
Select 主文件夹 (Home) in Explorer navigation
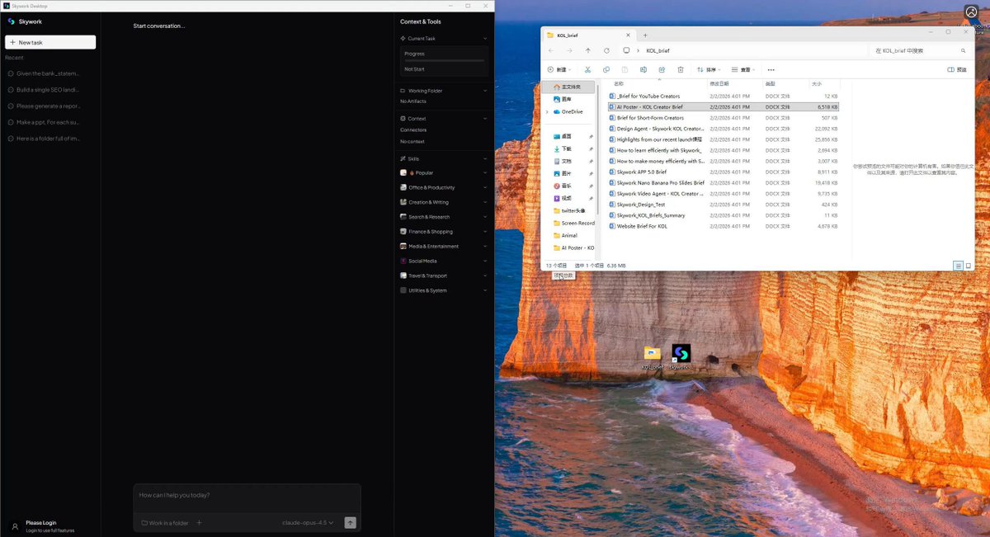pos(568,87)
